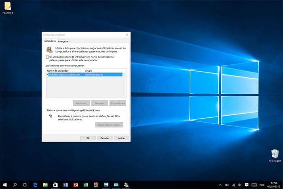
Task: Switch to the Avançadas tab
Action: click(x=63, y=41)
